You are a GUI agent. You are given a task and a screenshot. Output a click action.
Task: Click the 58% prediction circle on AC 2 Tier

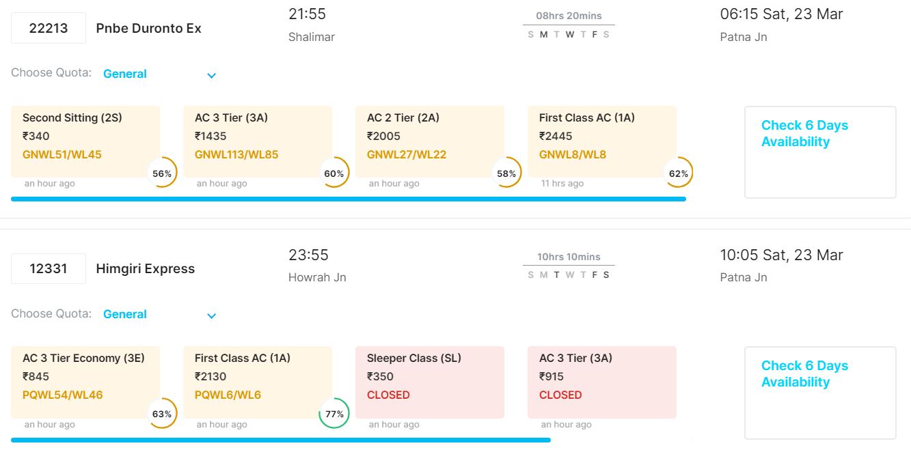pyautogui.click(x=506, y=173)
